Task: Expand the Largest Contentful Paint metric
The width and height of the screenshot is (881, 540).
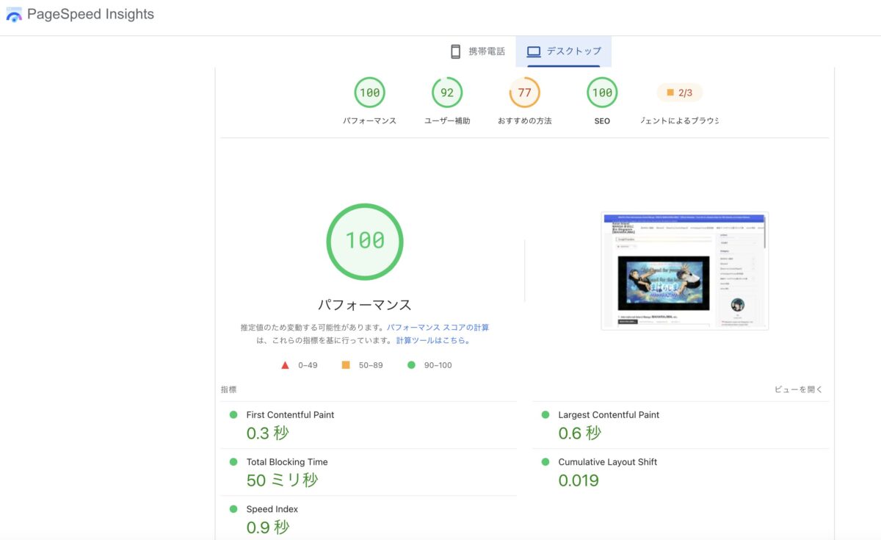Action: 681,425
